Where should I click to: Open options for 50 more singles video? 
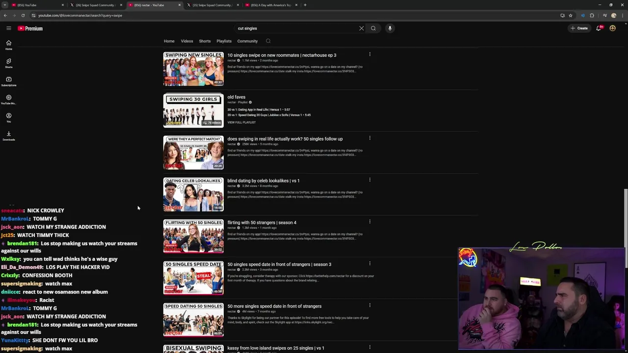tap(370, 305)
